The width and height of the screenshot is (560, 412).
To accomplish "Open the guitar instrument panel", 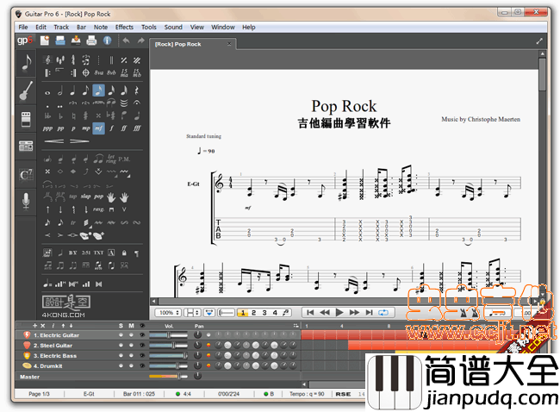I will coord(26,91).
